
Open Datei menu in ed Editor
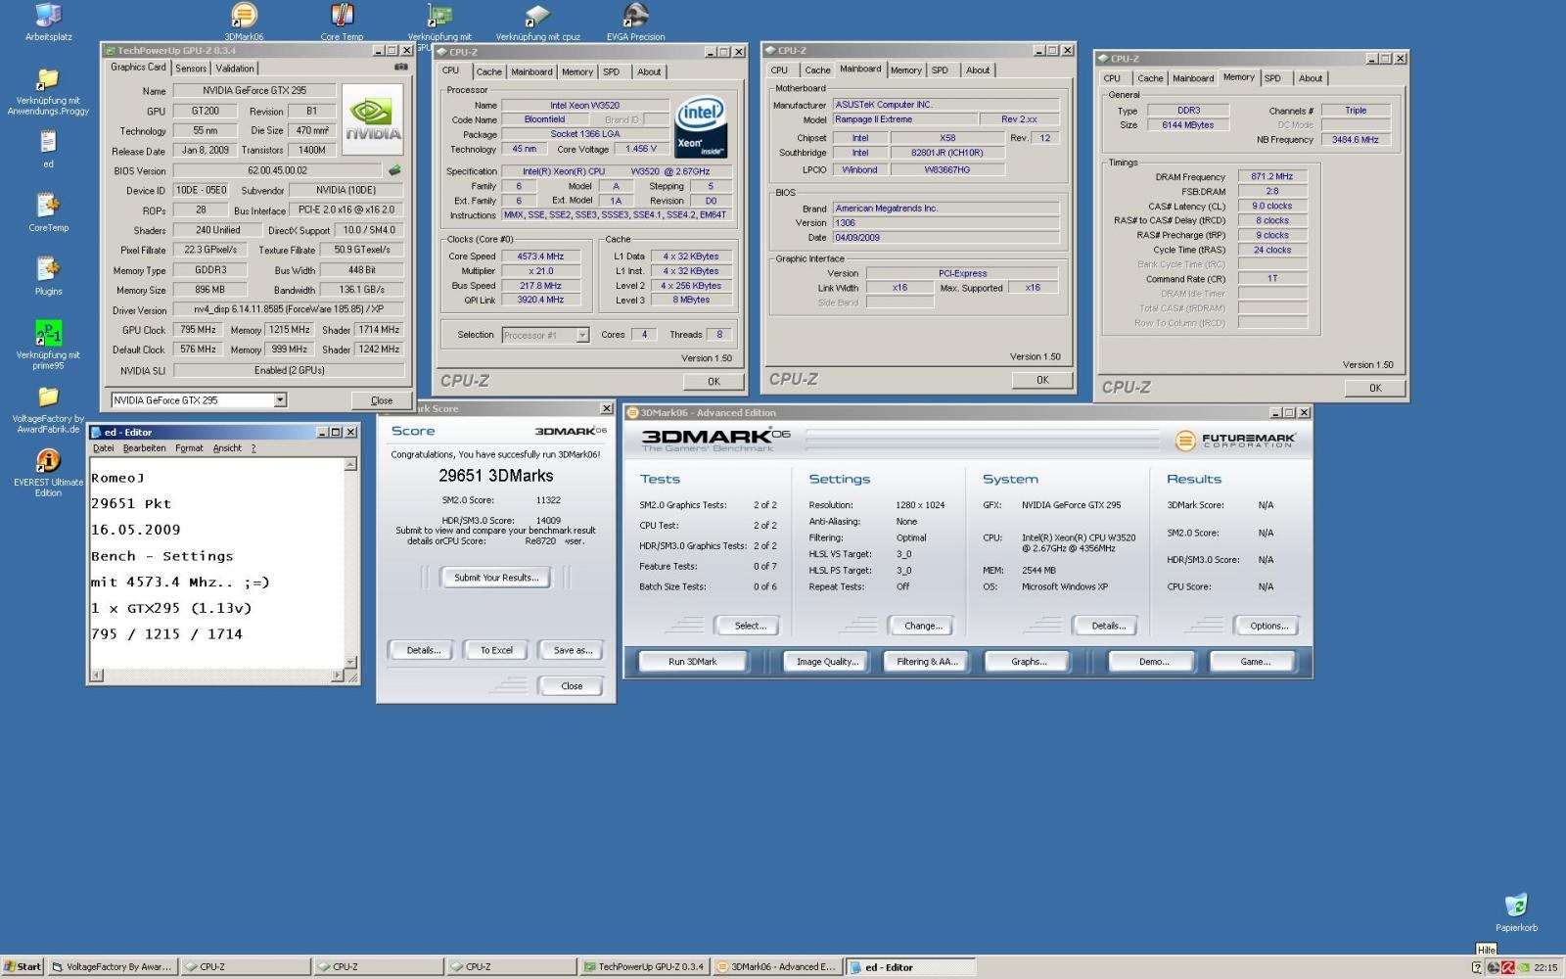pos(103,448)
